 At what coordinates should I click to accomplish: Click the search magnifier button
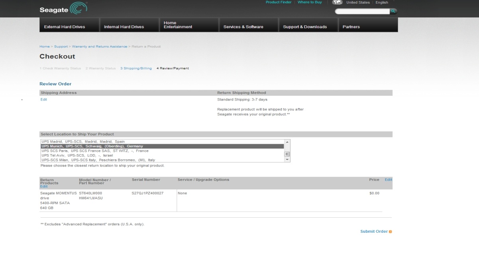pyautogui.click(x=393, y=11)
